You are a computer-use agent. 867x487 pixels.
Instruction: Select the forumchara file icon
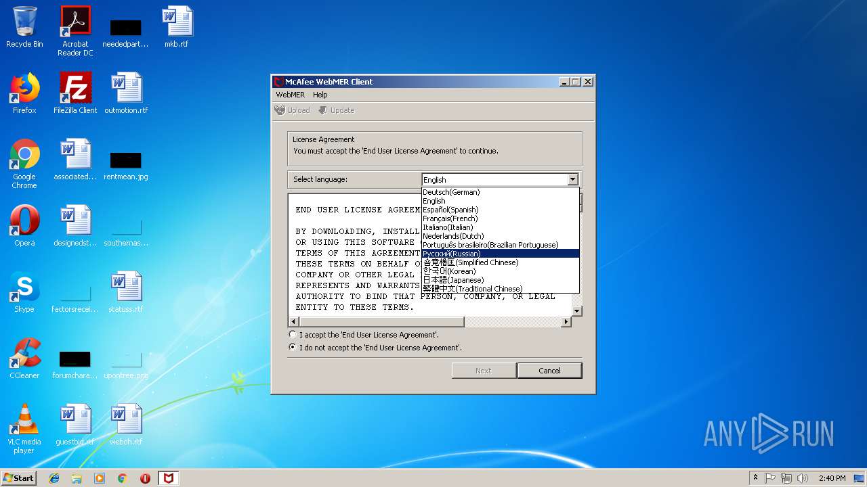pyautogui.click(x=75, y=364)
